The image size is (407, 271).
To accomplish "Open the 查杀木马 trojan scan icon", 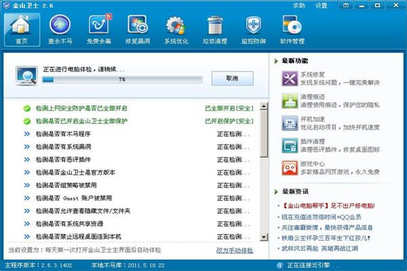I will pyautogui.click(x=60, y=25).
